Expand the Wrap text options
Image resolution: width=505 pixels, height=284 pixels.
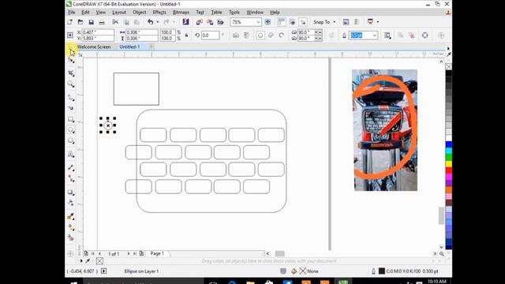tap(387, 35)
